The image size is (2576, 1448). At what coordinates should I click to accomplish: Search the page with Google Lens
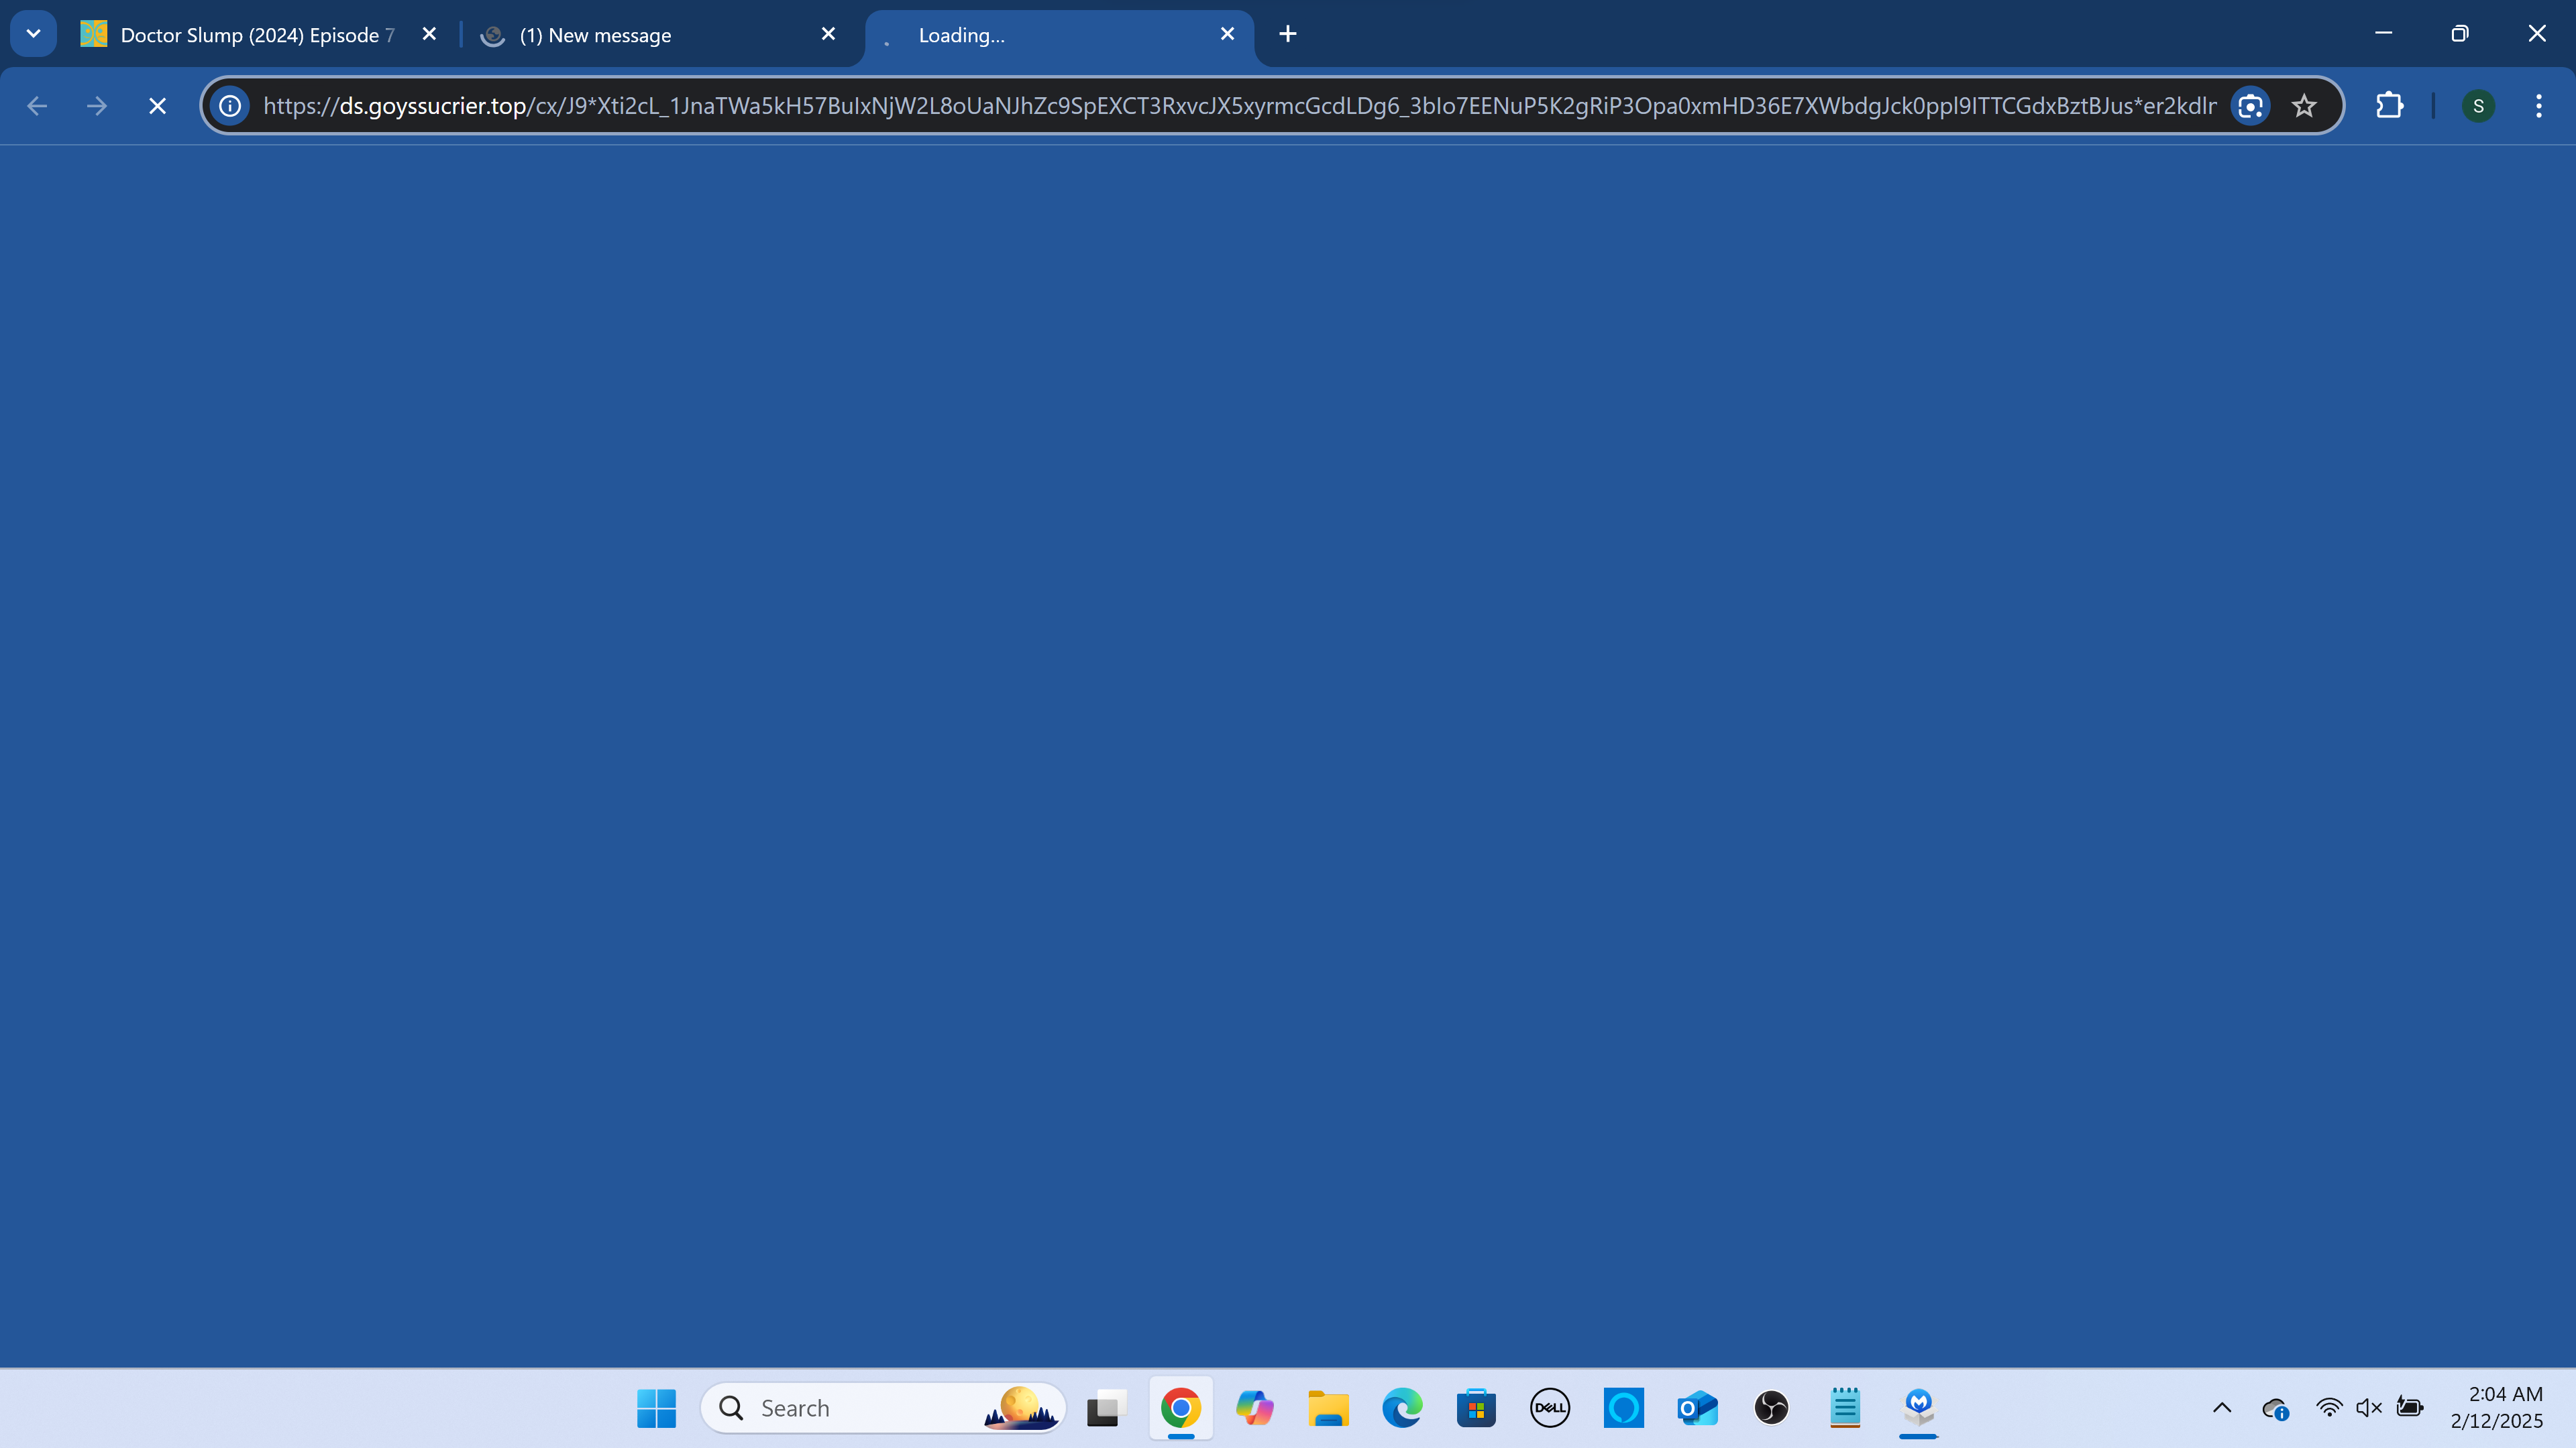pyautogui.click(x=2250, y=106)
